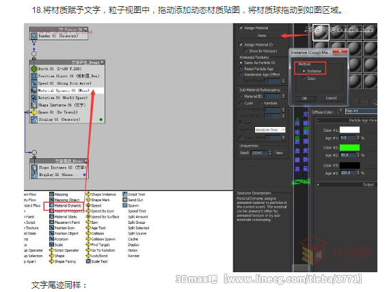Click OK in Instance (Copy) dialog

click(305, 98)
